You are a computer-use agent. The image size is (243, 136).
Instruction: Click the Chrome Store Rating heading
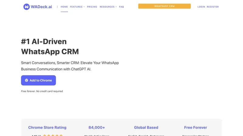47,128
